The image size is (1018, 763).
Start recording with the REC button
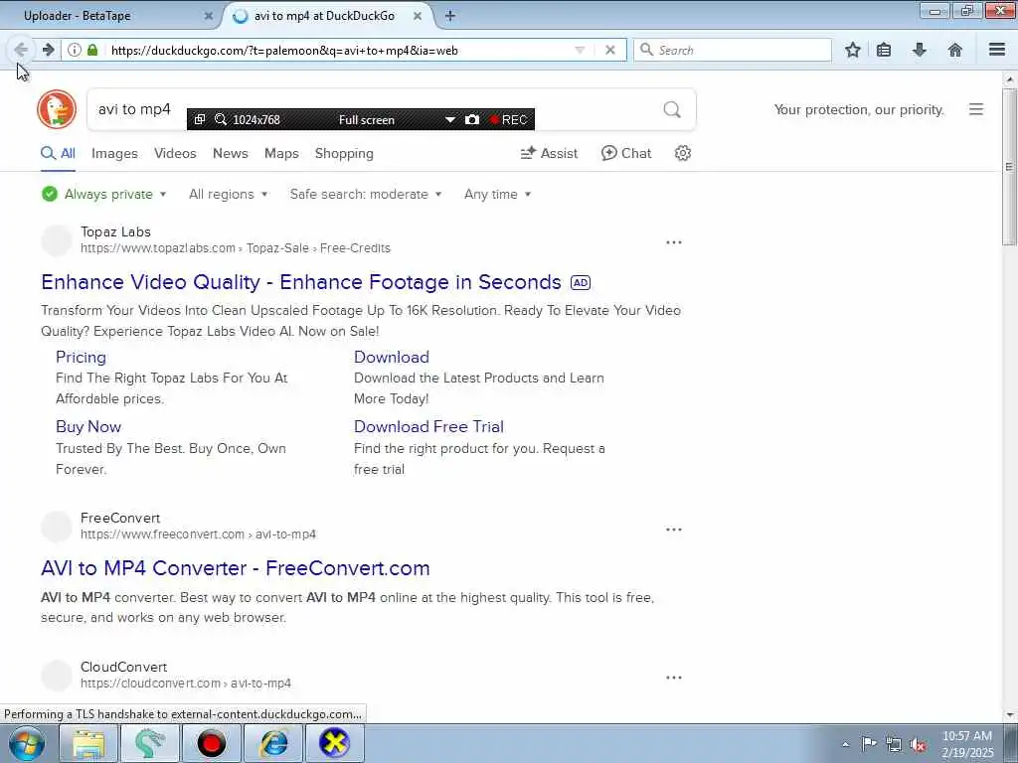tap(508, 119)
